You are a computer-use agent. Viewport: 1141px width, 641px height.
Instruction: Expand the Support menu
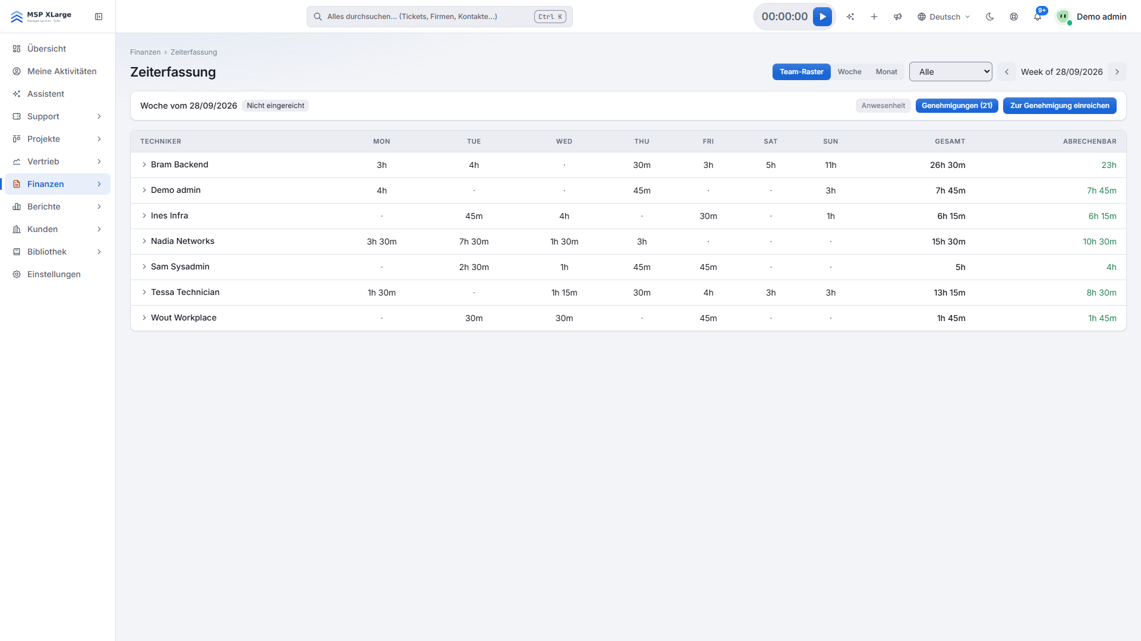point(58,116)
